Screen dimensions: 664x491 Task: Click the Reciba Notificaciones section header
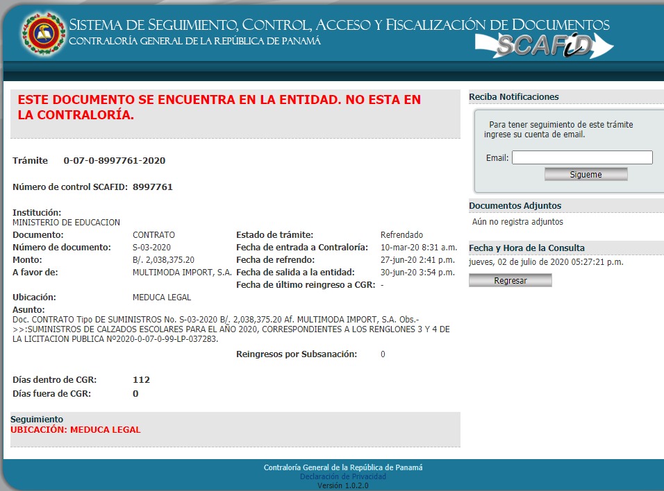[x=514, y=97]
